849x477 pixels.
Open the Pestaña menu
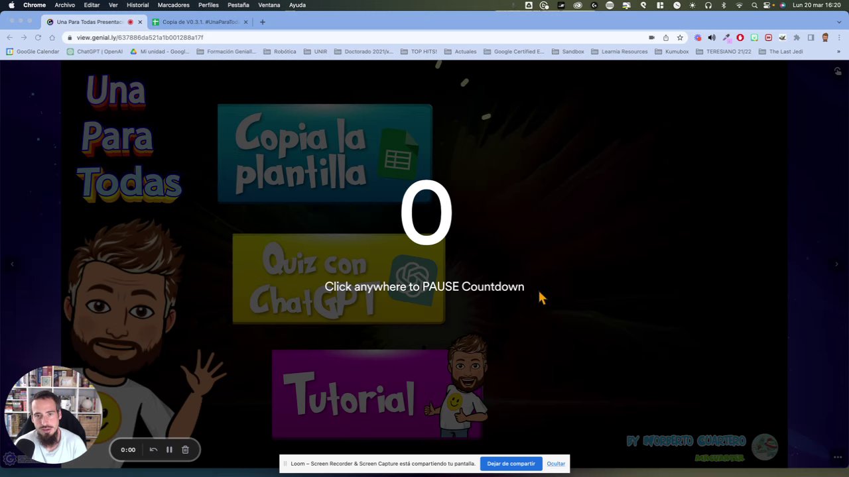[x=238, y=5]
